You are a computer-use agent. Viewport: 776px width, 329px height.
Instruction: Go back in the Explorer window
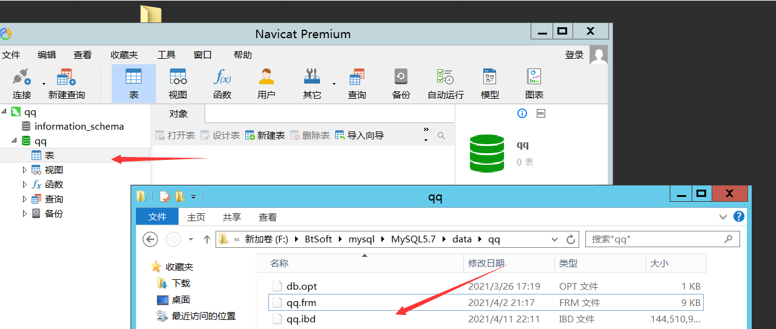click(151, 239)
